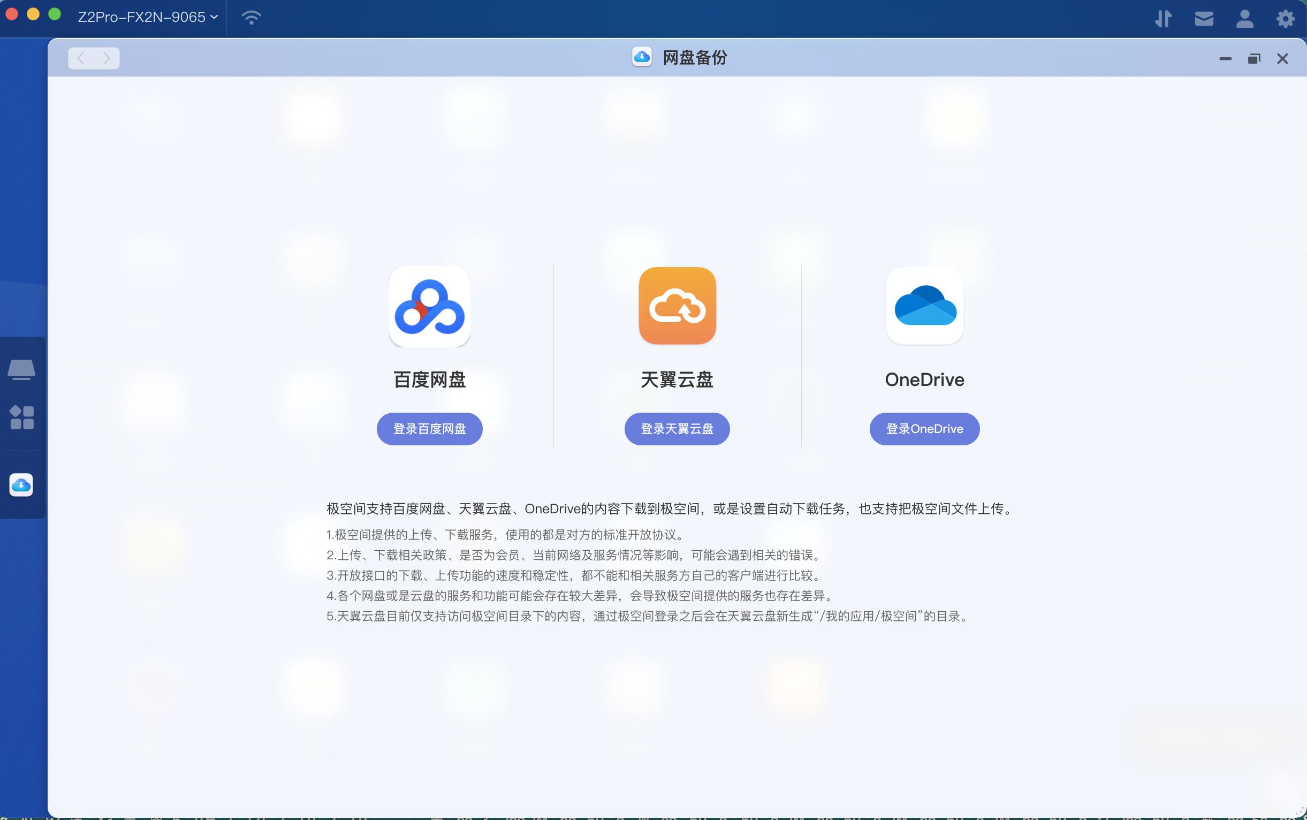Open the account profile icon

click(1244, 18)
